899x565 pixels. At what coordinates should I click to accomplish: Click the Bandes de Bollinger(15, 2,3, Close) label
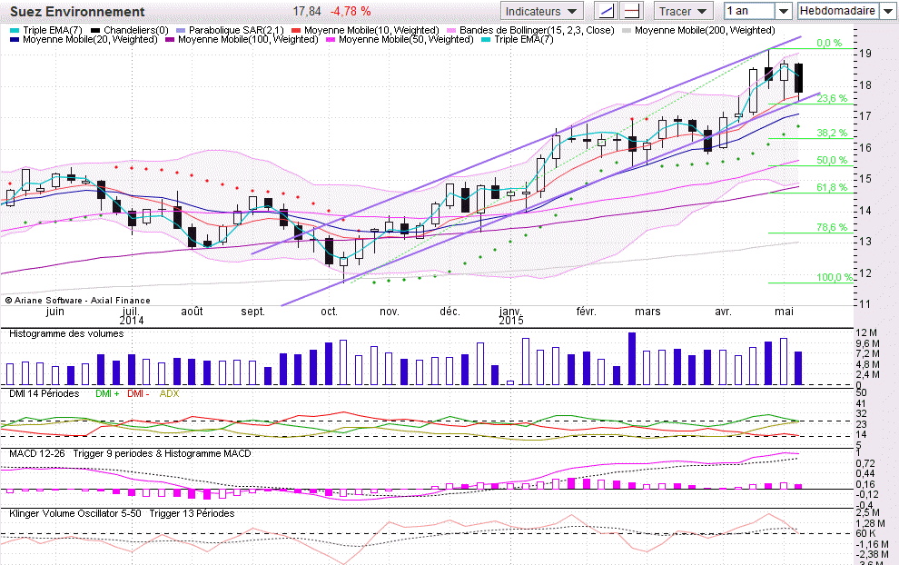coord(537,30)
